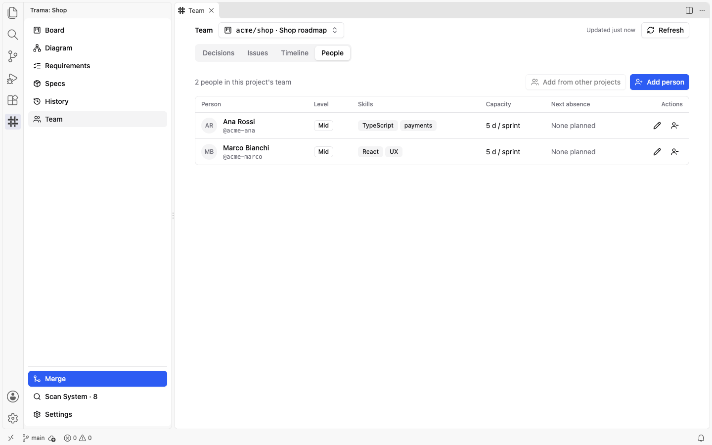Remove Ana Rossi from the team
Image resolution: width=712 pixels, height=445 pixels.
[675, 126]
